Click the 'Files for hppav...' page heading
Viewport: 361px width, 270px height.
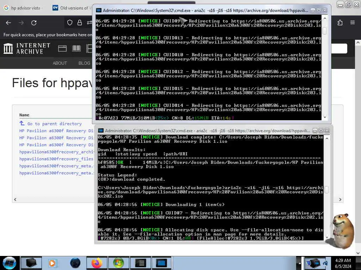53,83
